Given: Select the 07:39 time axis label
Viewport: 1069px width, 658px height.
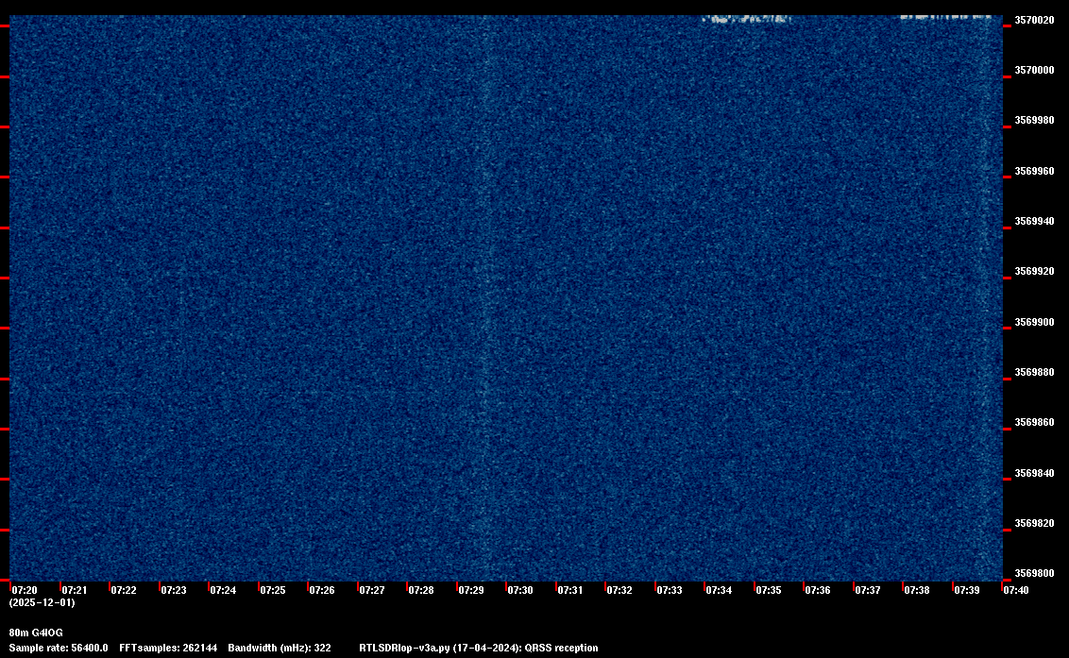Looking at the screenshot, I should point(967,590).
